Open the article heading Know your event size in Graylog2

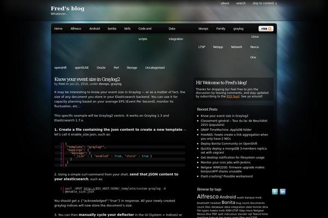pyautogui.click(x=87, y=79)
